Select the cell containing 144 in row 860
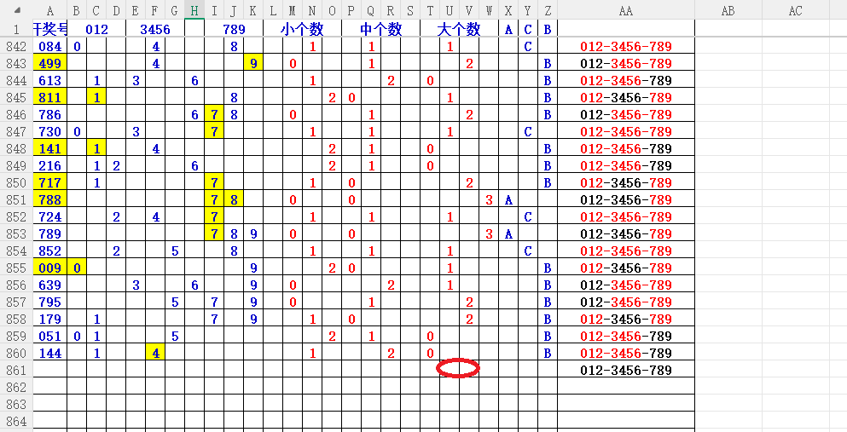The height and width of the screenshot is (432, 847). click(50, 353)
